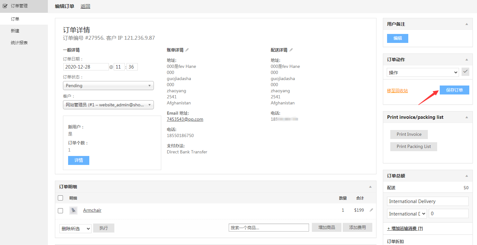Click the 搜索一个商品 search field
Image resolution: width=477 pixels, height=245 pixels.
pyautogui.click(x=269, y=228)
